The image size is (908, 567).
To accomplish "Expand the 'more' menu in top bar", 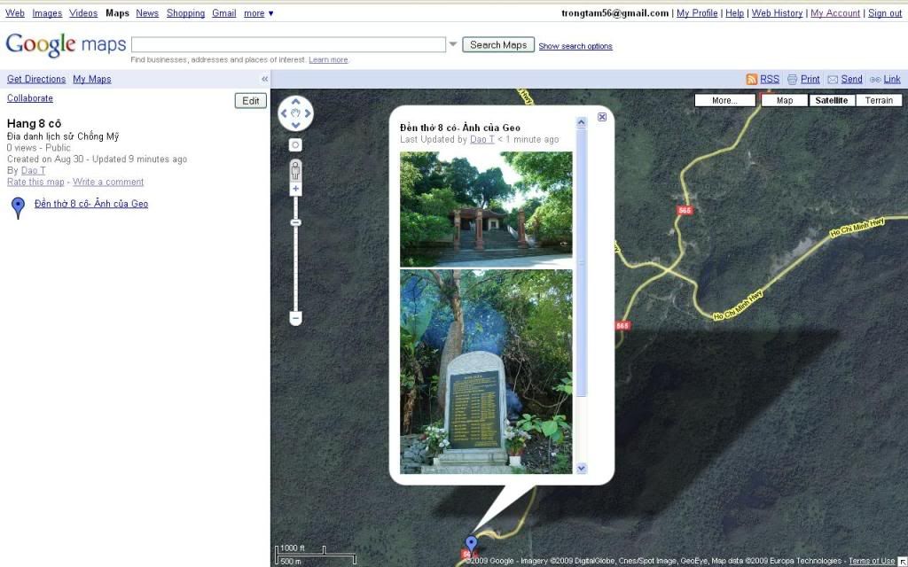I will (259, 13).
